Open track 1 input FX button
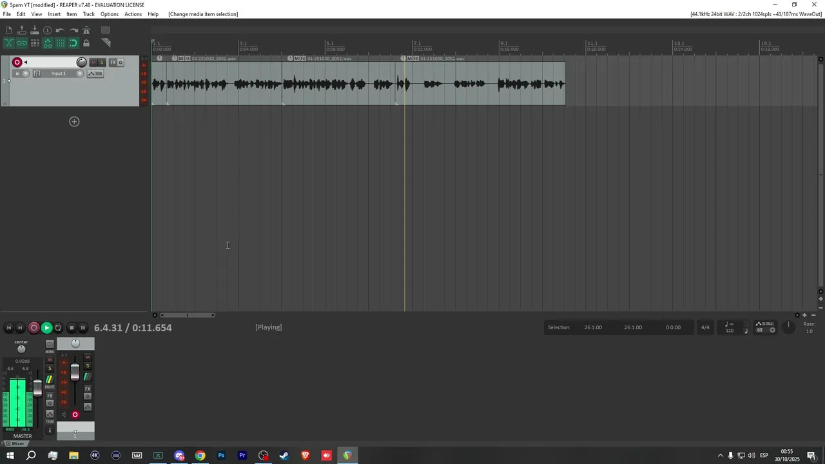This screenshot has height=464, width=825. point(37,73)
